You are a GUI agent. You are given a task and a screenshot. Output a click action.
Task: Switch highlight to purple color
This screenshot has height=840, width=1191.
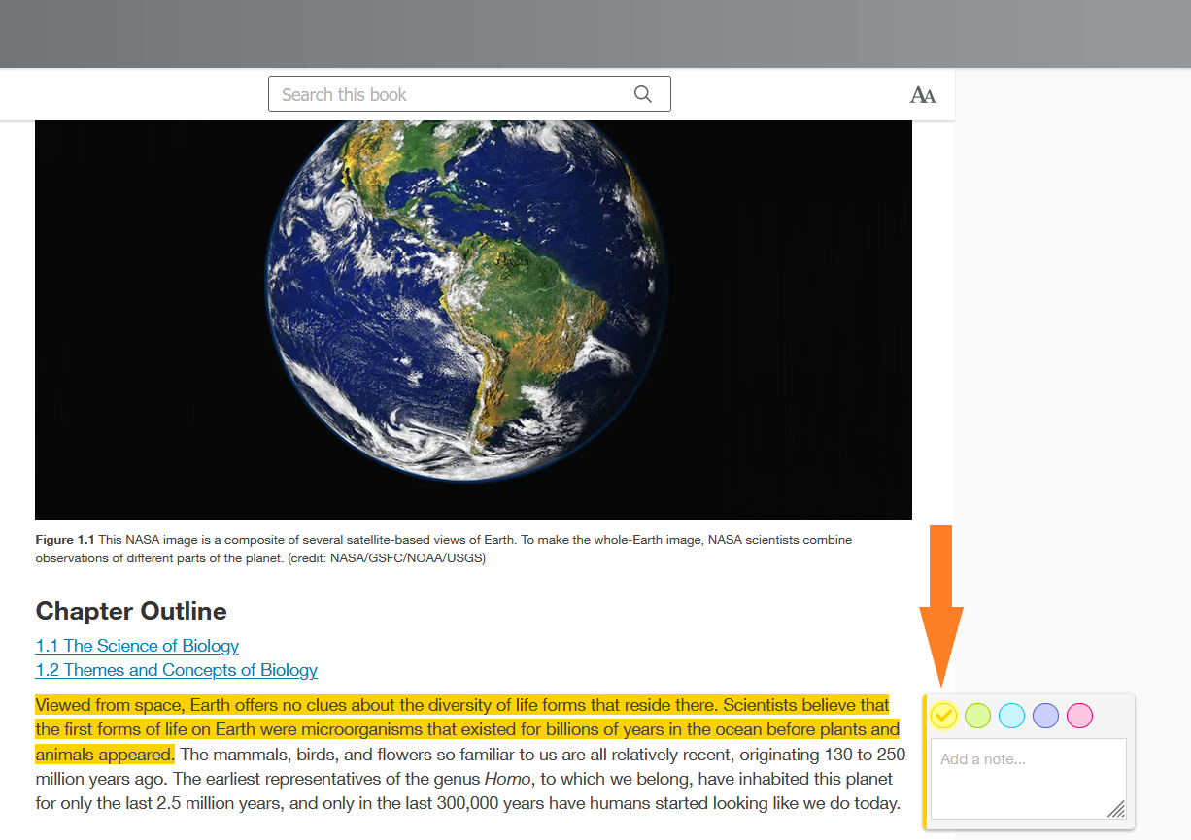pos(1045,716)
